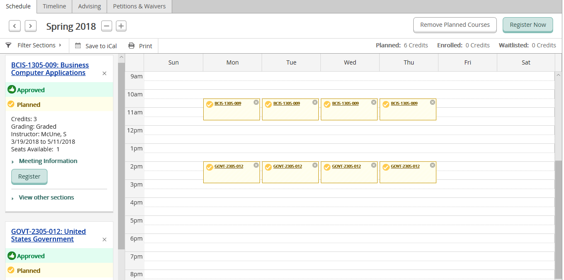This screenshot has height=280, width=564.
Task: Click the Approved thumbs-up icon for BCIS-1305-009
Action: [x=12, y=89]
